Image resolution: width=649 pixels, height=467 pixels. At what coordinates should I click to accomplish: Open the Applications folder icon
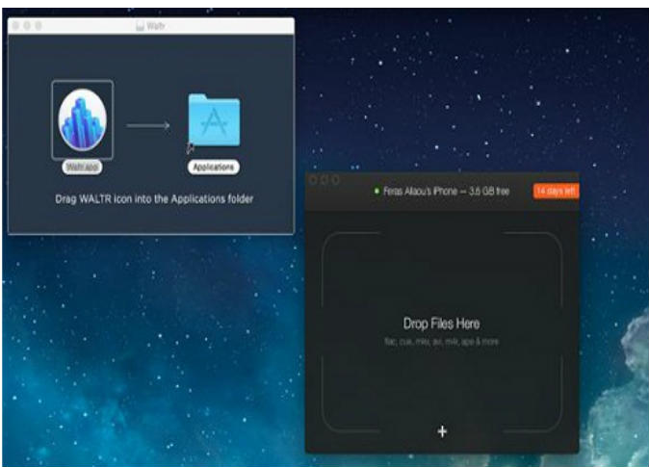pos(214,119)
